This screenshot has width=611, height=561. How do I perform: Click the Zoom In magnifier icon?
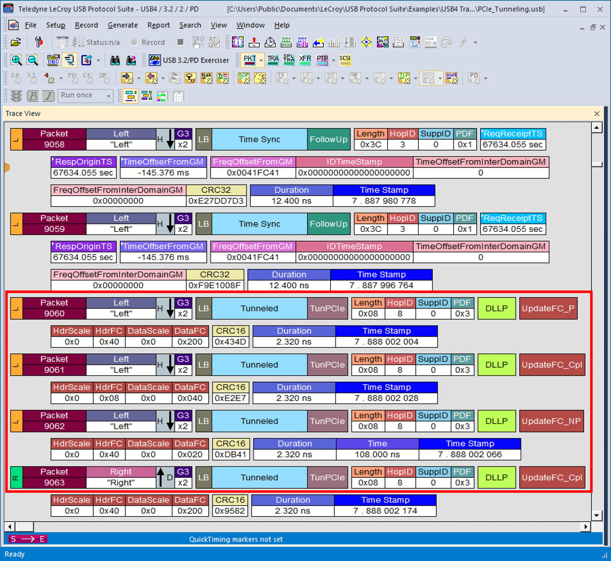(16, 60)
